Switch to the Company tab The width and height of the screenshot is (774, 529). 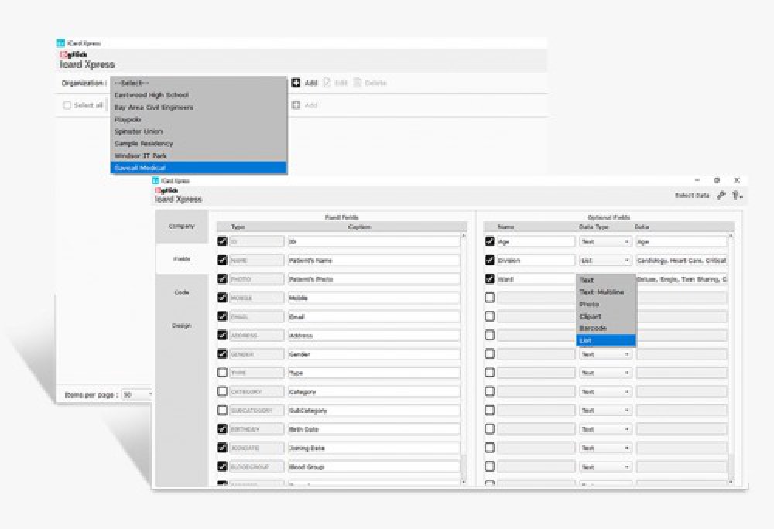[x=182, y=227]
